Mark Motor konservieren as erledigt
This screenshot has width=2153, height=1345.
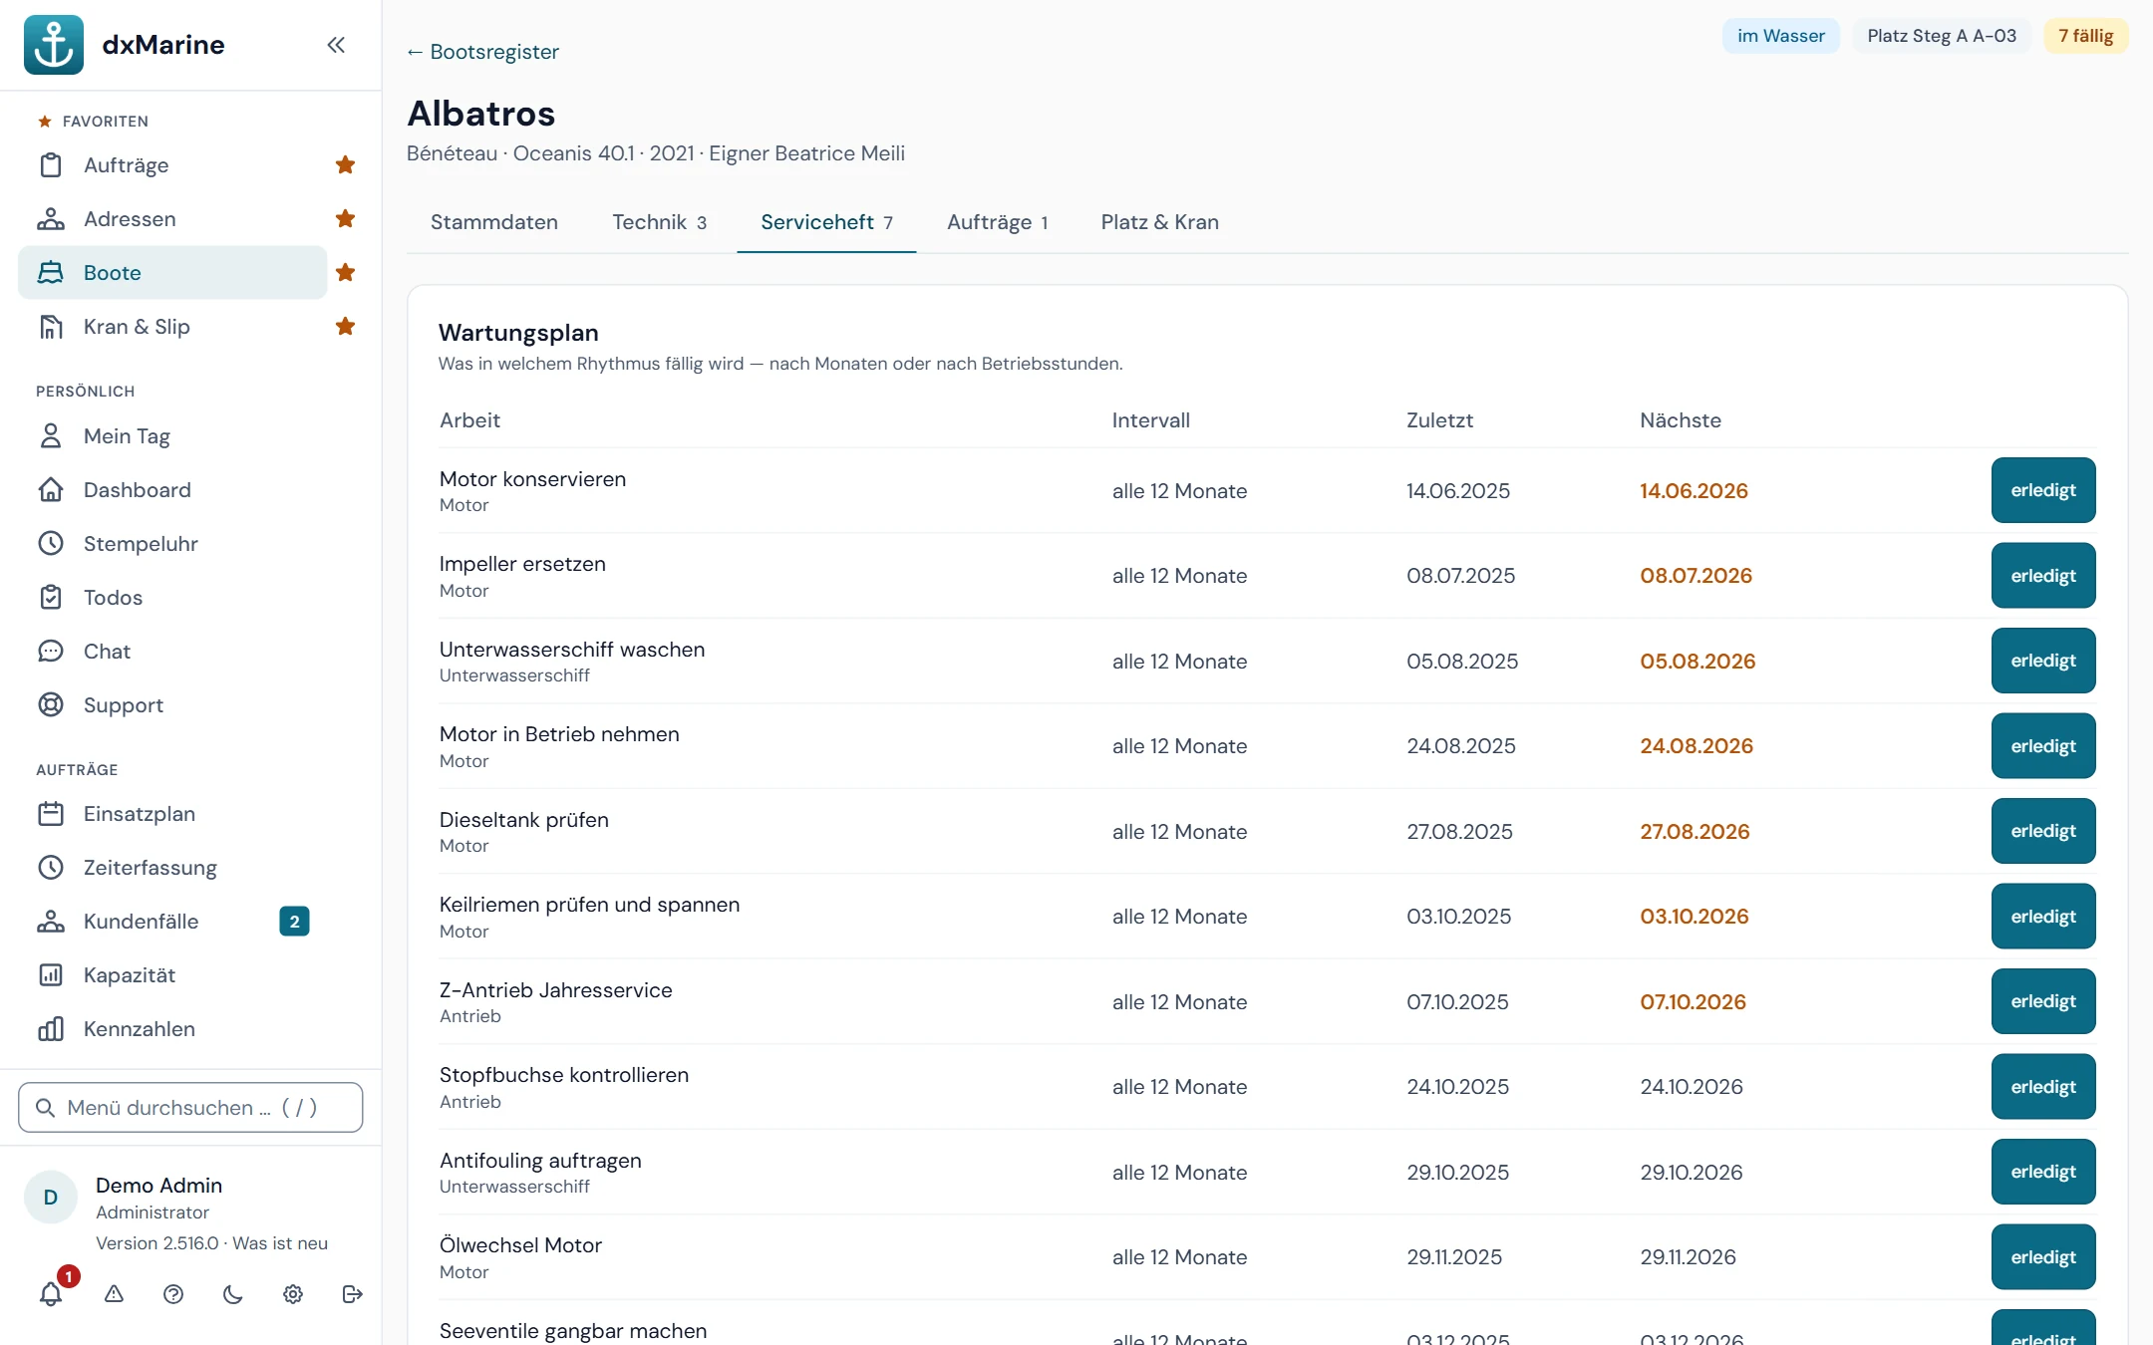click(2043, 490)
